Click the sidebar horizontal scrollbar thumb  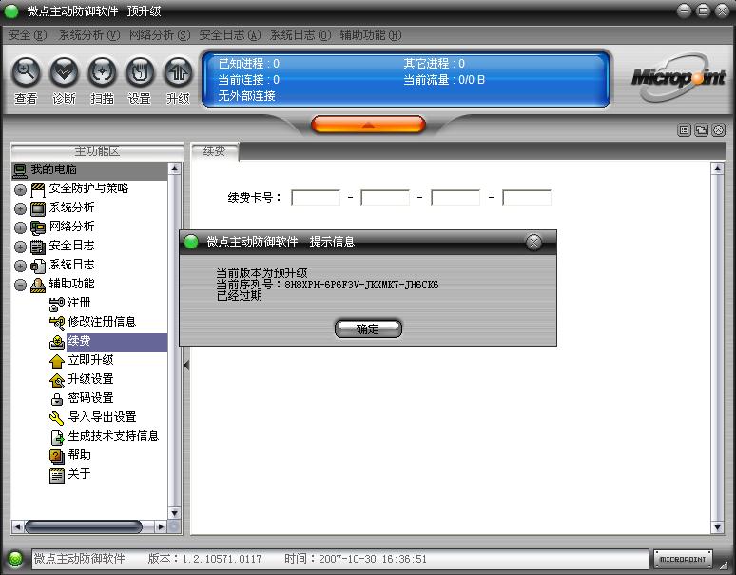click(84, 527)
